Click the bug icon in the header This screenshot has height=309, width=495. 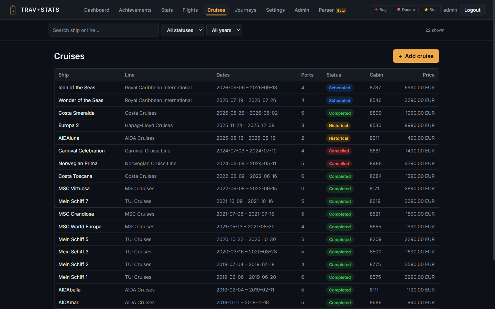(x=376, y=10)
